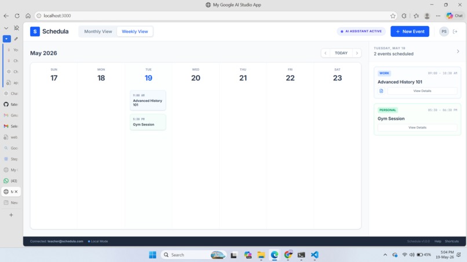Select the Weekly View tab

coord(134,31)
